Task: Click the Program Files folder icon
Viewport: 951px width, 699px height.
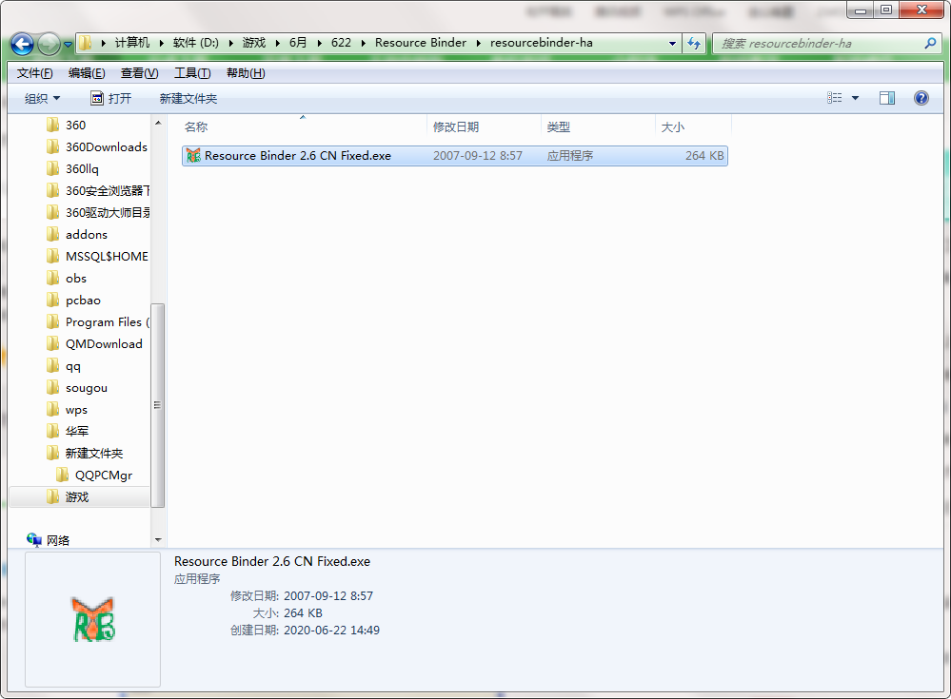Action: 52,321
